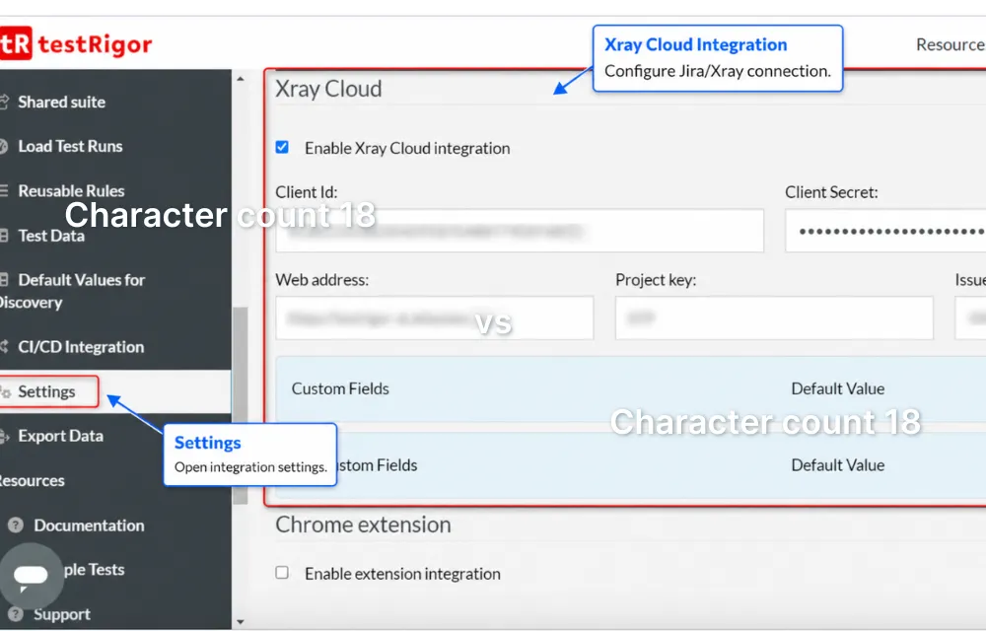Click the first Custom Fields column header
The width and height of the screenshot is (986, 631).
click(x=340, y=389)
